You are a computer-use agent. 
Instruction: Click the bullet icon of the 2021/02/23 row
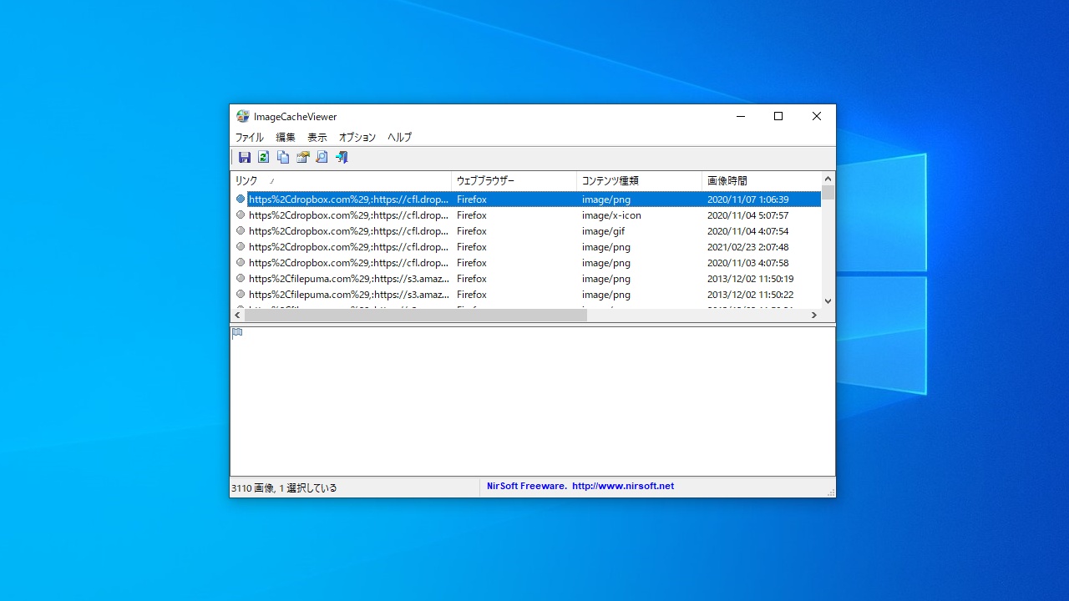(241, 247)
